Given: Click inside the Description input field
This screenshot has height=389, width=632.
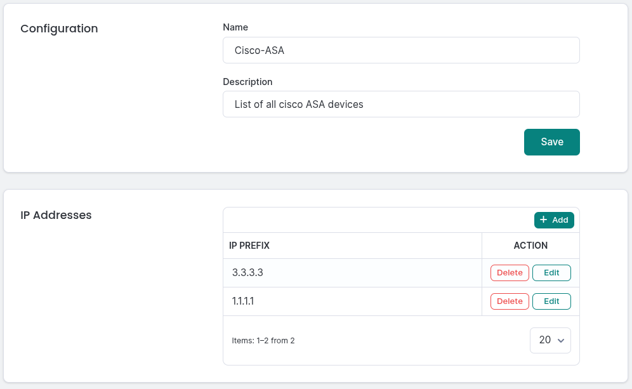Looking at the screenshot, I should [401, 104].
